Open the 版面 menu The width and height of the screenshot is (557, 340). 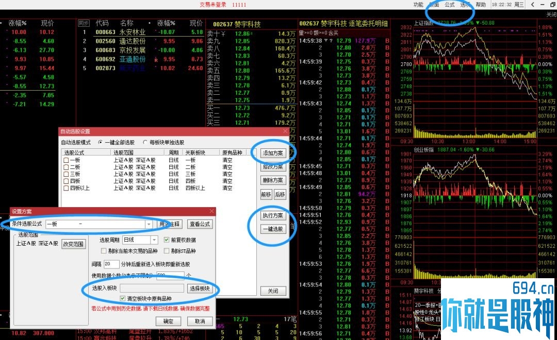pos(434,5)
